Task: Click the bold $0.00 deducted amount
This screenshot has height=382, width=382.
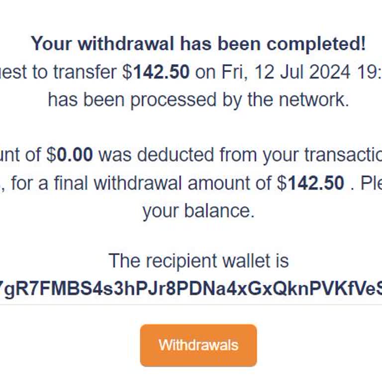Action: (x=75, y=155)
